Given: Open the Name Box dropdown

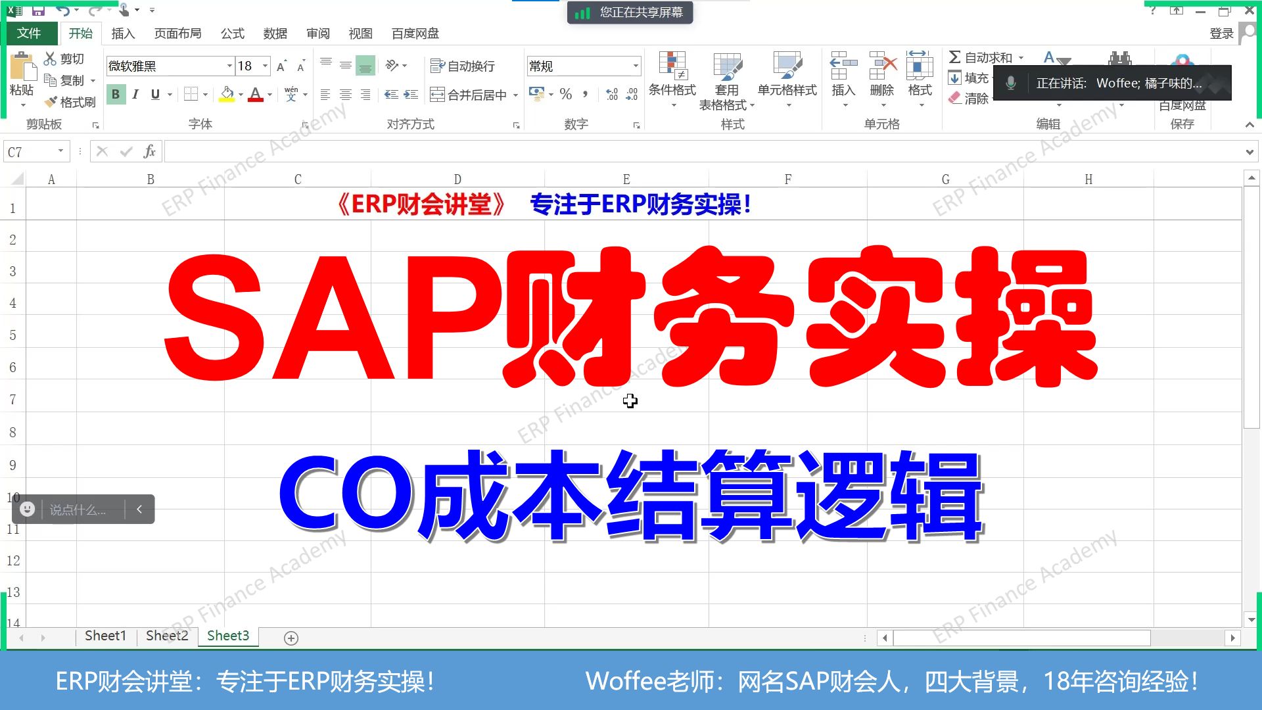Looking at the screenshot, I should click(60, 151).
